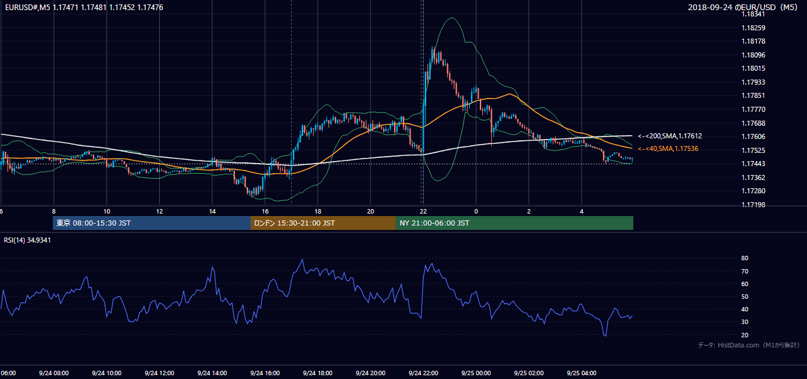Click the RSI scale value 60

744,284
